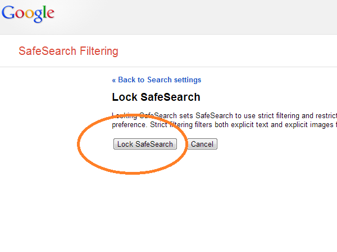
Task: Click 'explicit text' words in description
Action: (249, 125)
